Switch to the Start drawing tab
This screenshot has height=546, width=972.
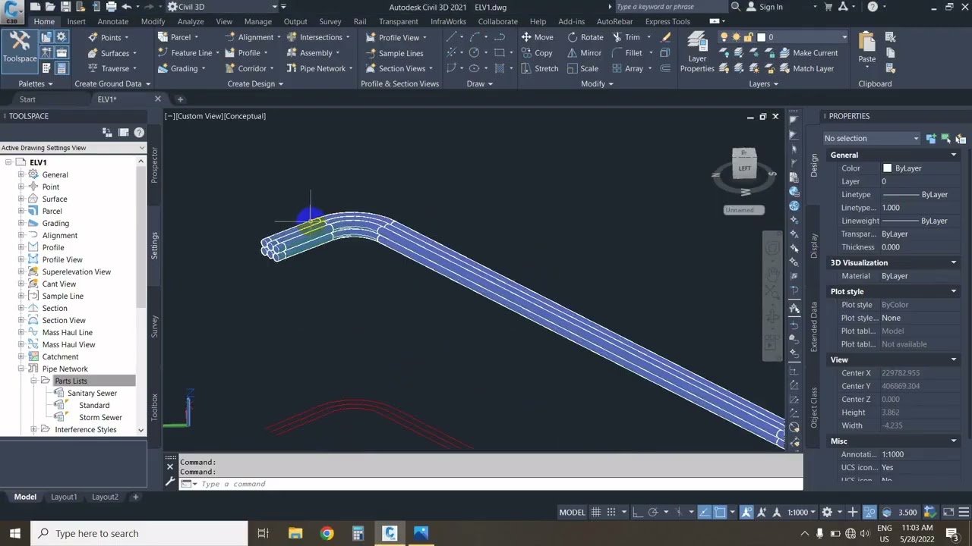[x=27, y=99]
